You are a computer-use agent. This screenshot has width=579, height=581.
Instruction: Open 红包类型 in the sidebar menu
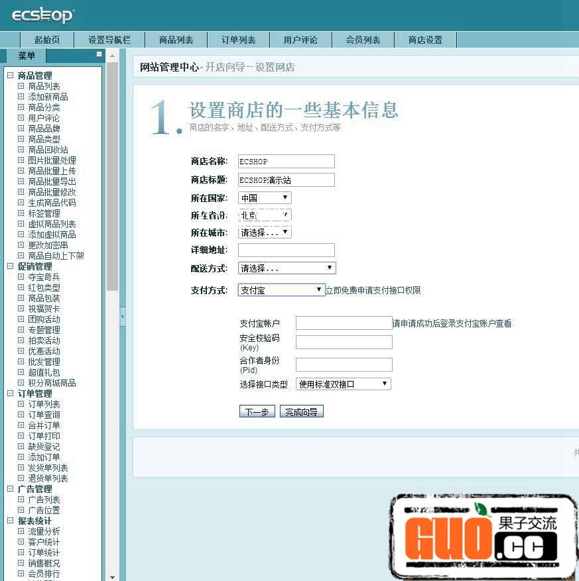(x=44, y=288)
